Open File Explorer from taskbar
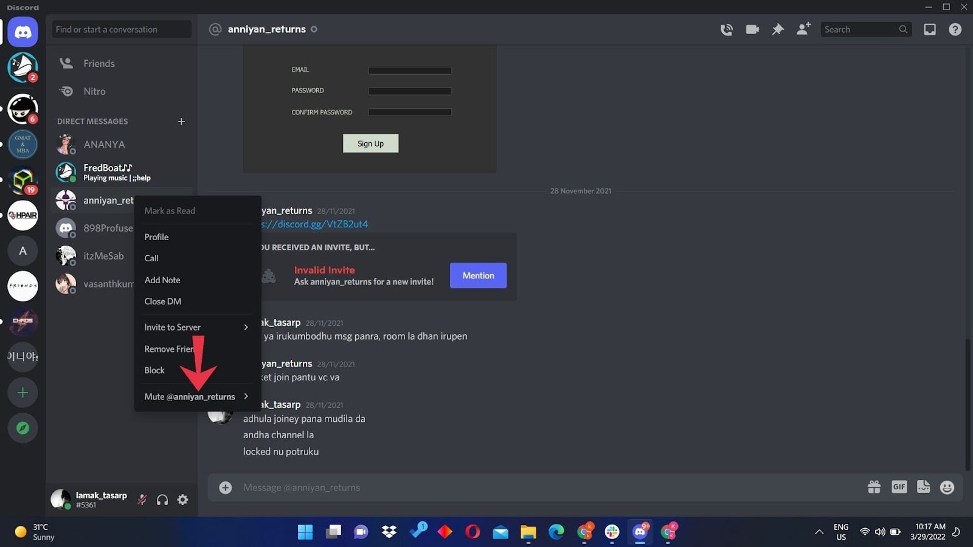The height and width of the screenshot is (547, 973). coord(528,532)
